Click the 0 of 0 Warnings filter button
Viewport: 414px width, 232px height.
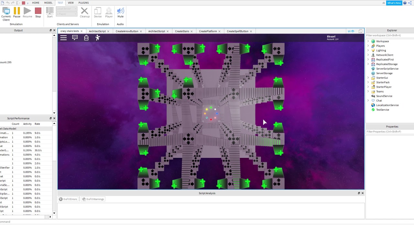[x=93, y=199]
